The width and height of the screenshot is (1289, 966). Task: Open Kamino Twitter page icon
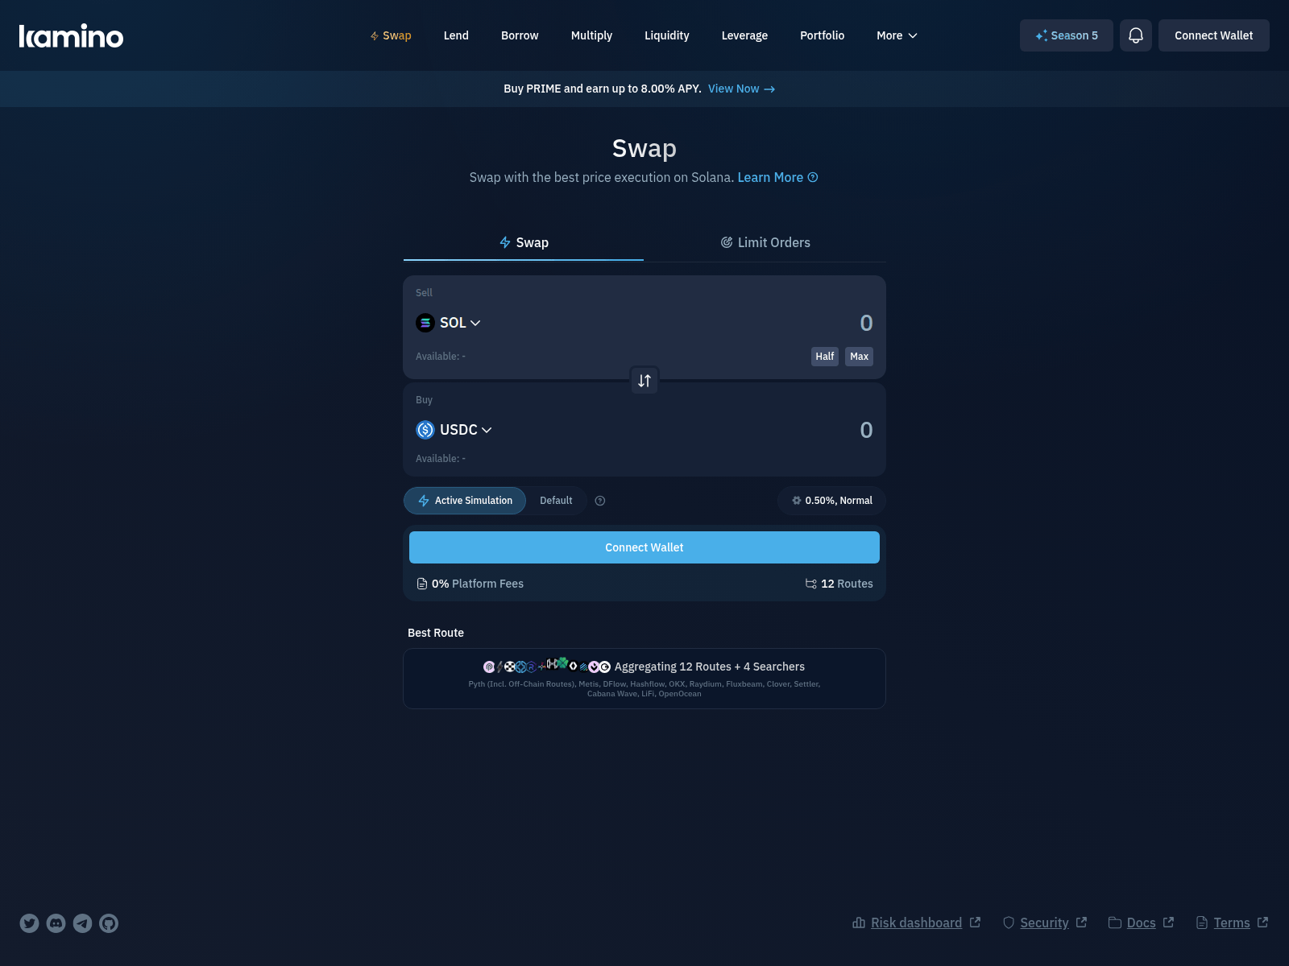[x=30, y=923]
